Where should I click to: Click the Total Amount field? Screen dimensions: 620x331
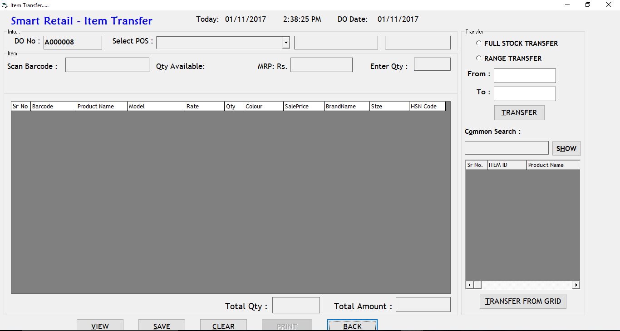(423, 305)
